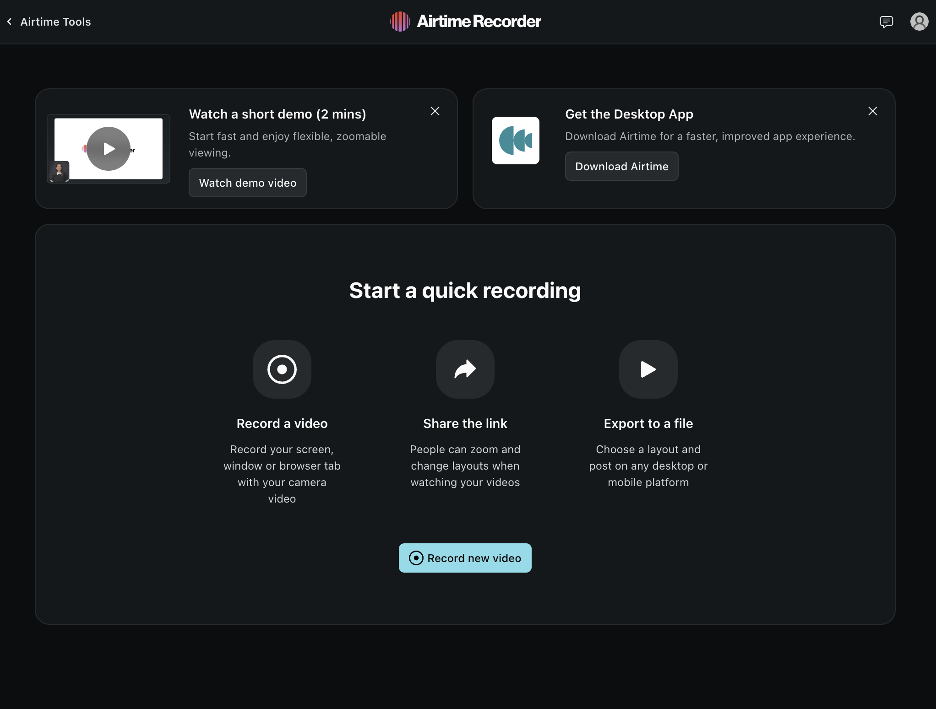
Task: Click the back chevron beside Airtime Tools
Action: pos(9,22)
